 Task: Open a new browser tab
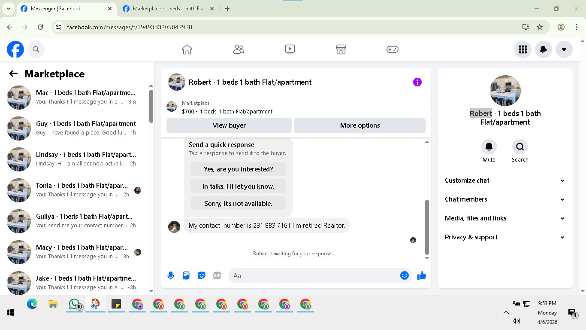pyautogui.click(x=227, y=9)
